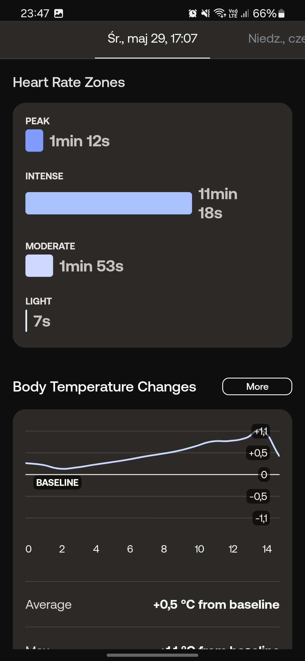
Task: Tap the Wi-Fi signal status icon
Action: pos(220,13)
